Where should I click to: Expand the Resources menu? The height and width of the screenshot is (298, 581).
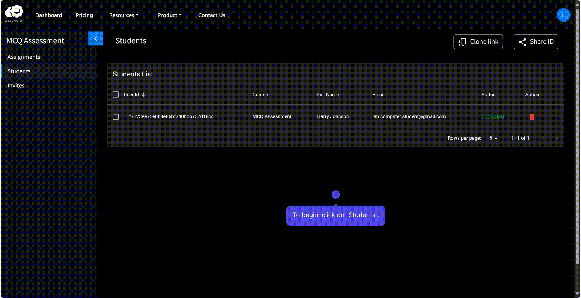pos(124,15)
